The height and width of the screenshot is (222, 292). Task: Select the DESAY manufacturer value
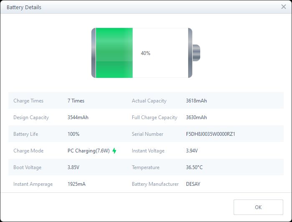click(193, 184)
